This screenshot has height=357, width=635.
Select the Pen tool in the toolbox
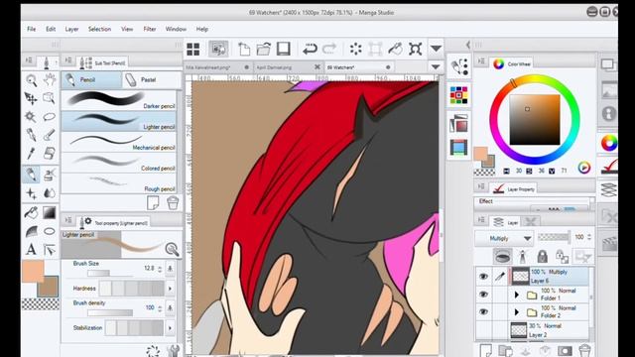[31, 135]
